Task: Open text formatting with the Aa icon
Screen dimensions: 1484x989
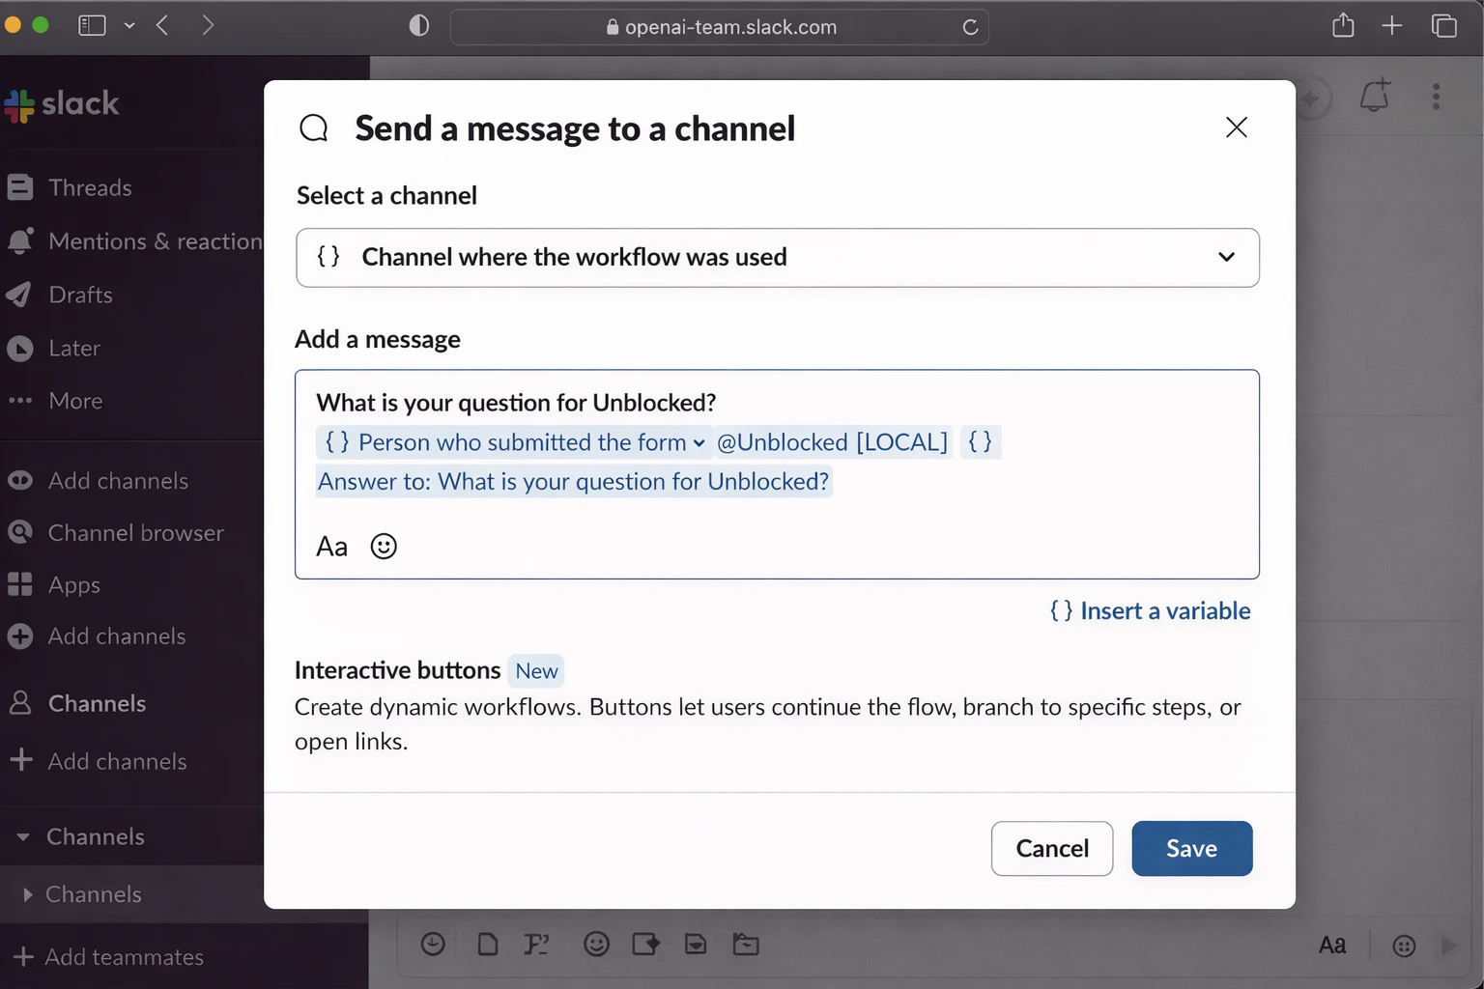Action: pyautogui.click(x=331, y=546)
